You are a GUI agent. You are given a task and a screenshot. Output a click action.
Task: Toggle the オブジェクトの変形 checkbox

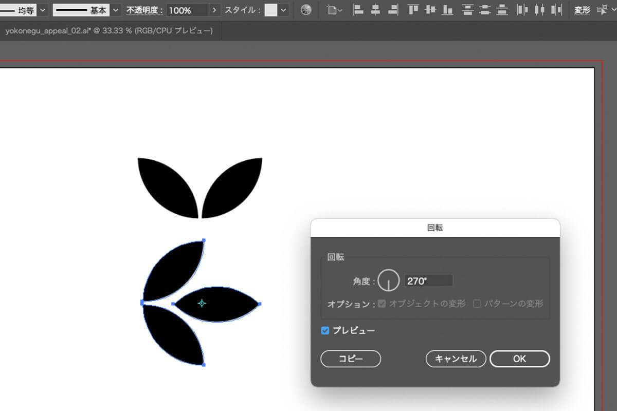point(382,304)
